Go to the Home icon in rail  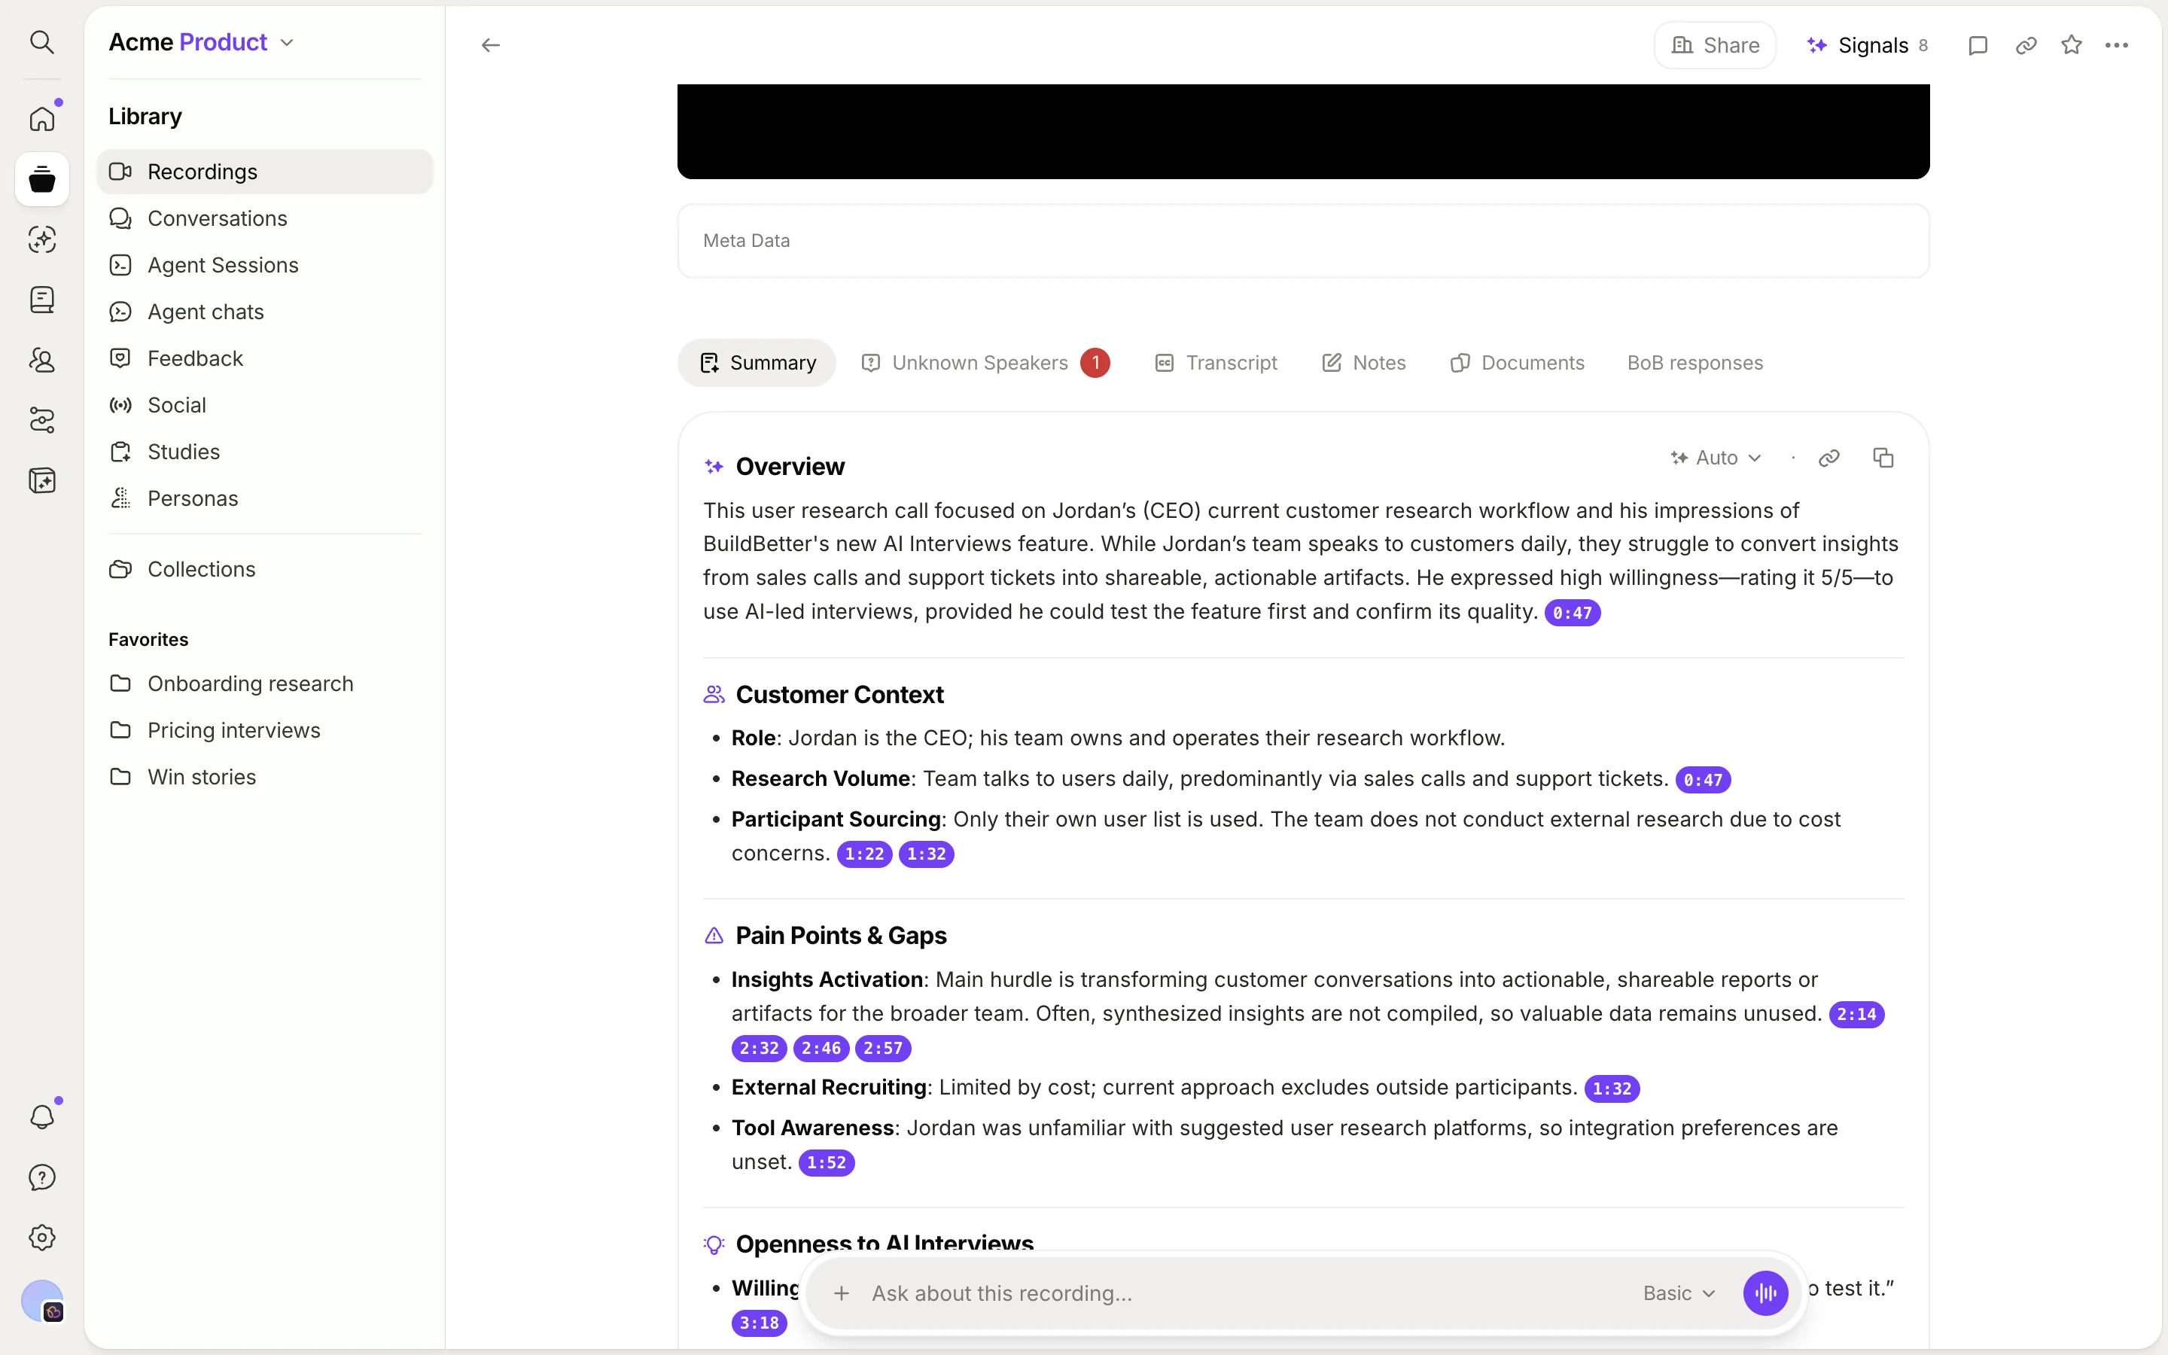coord(42,118)
